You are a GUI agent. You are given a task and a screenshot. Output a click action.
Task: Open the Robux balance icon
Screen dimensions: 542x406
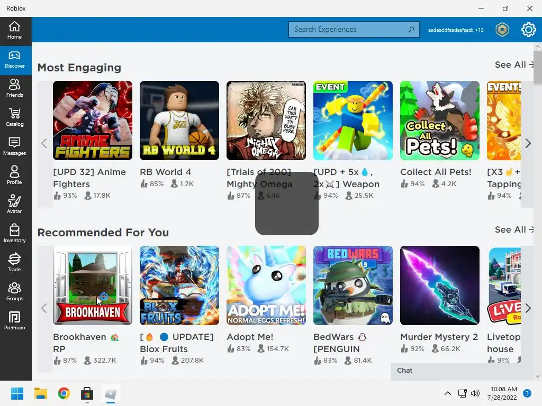pyautogui.click(x=502, y=30)
